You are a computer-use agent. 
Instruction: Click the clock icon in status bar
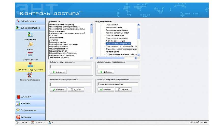(17, 122)
